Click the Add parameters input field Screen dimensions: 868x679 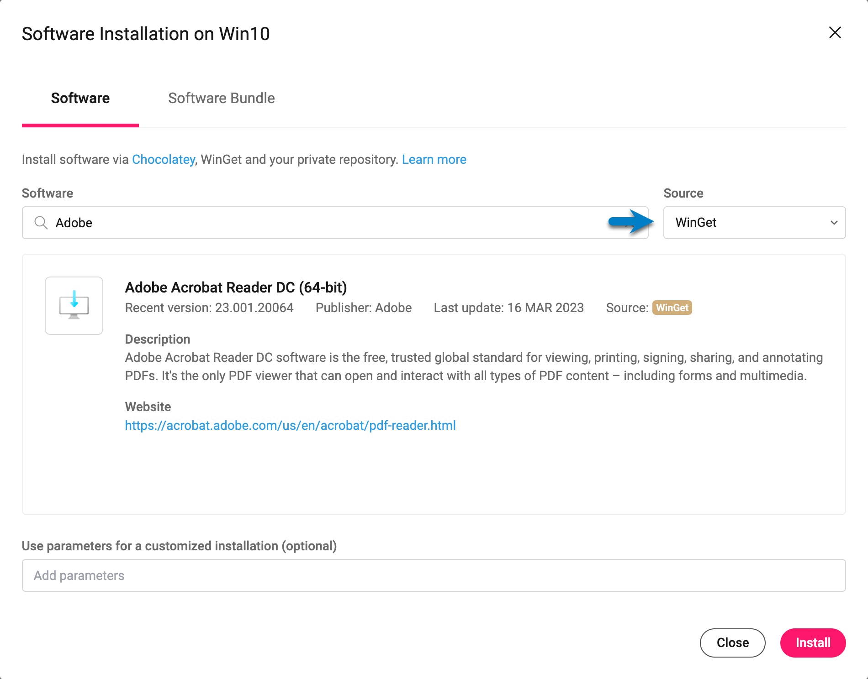point(434,575)
